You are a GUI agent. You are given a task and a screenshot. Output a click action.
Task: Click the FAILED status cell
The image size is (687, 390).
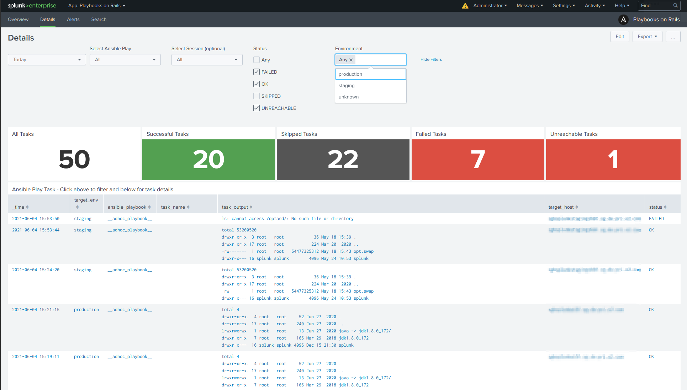(x=656, y=219)
